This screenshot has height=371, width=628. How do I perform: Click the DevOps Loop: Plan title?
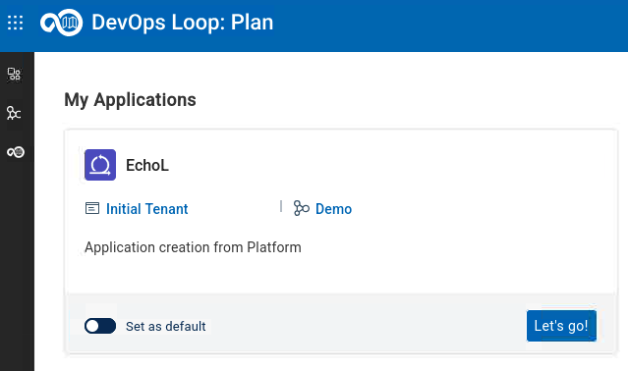point(182,23)
